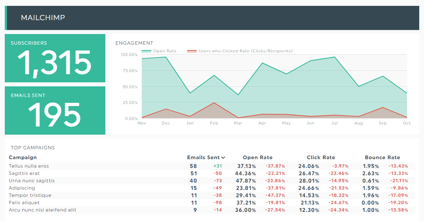Click the Feb peak of click rate line

pos(214,103)
